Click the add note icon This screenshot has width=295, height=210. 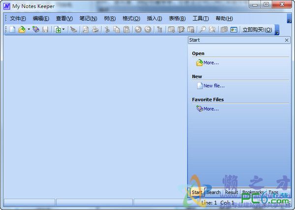point(171,29)
